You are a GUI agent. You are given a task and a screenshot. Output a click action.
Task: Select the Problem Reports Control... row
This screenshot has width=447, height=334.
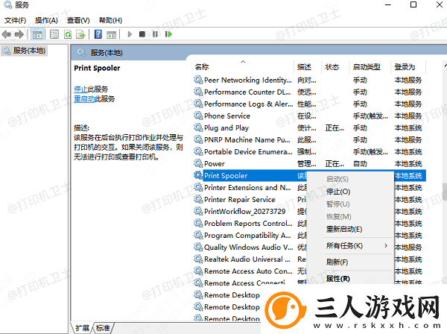pos(309,224)
